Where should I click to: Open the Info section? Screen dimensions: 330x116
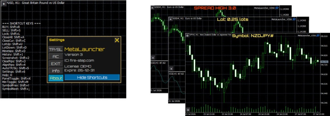[x=55, y=71]
